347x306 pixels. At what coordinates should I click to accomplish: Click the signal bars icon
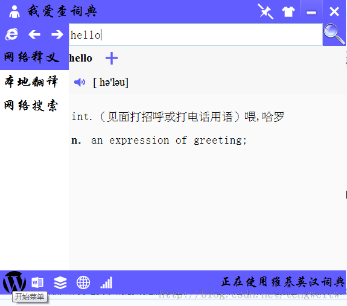pos(106,283)
